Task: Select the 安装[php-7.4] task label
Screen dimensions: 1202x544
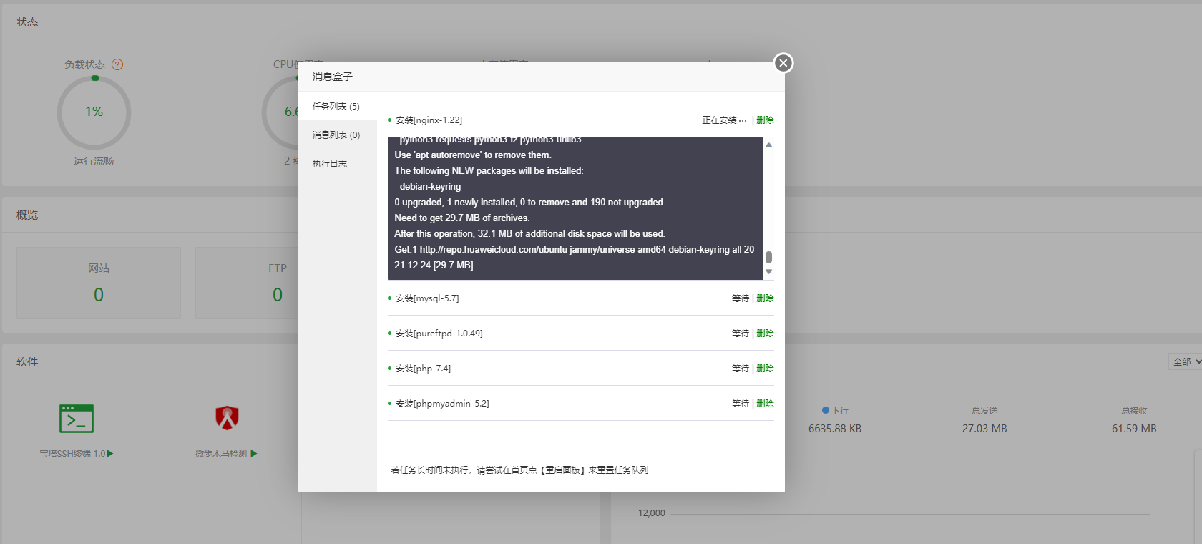Action: (x=423, y=369)
